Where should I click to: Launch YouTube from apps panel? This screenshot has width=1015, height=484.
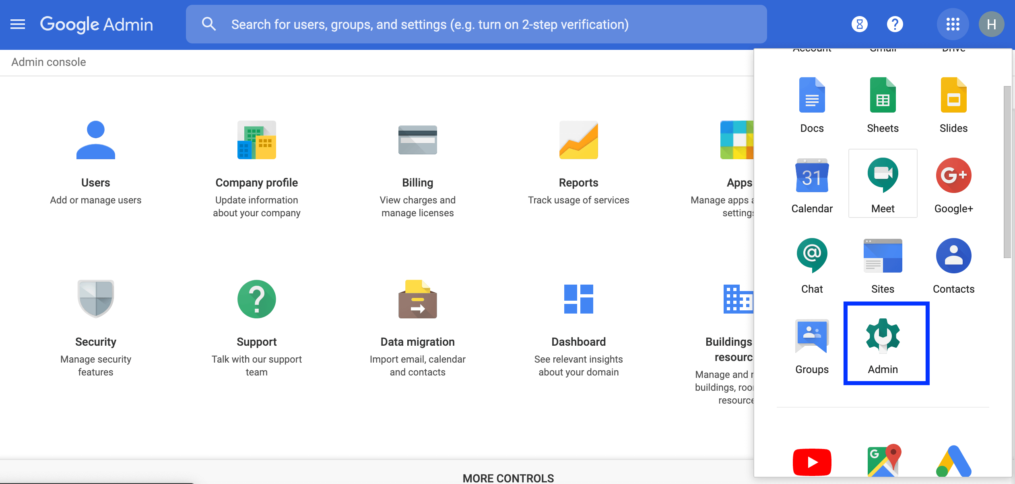[812, 462]
